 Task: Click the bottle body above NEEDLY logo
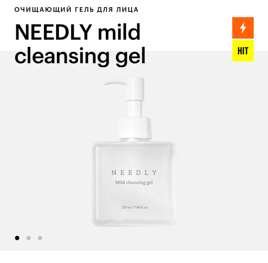pos(134,155)
